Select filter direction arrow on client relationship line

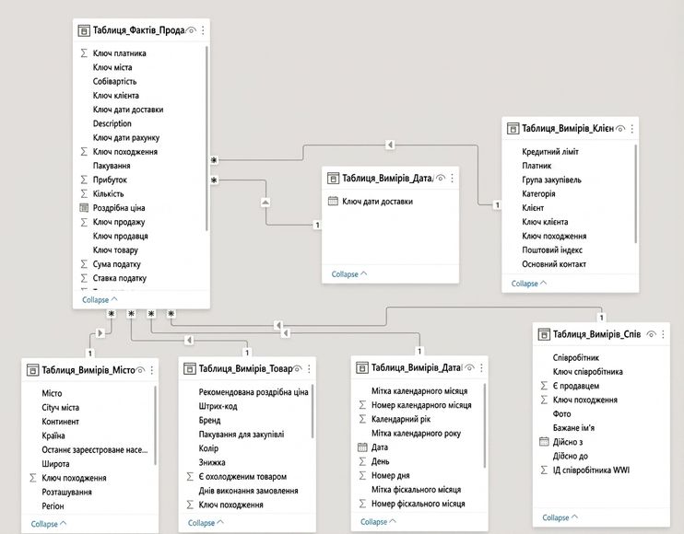390,145
